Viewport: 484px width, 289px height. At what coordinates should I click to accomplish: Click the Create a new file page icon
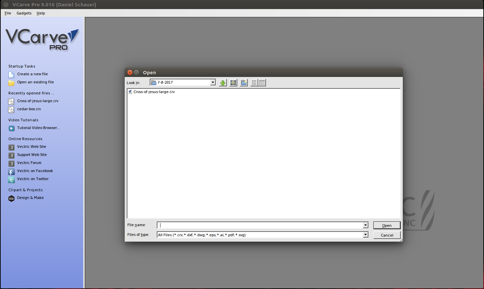tap(10, 74)
